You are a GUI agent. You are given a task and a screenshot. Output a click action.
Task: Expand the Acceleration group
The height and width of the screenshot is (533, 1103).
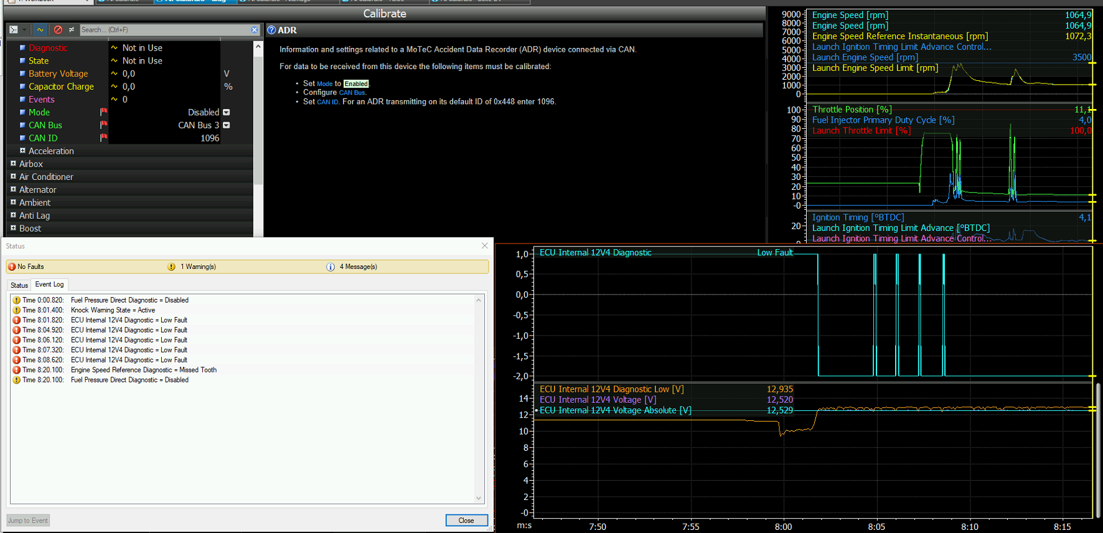coord(22,151)
